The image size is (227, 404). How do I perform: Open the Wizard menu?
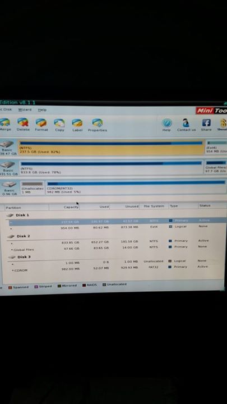[25, 109]
